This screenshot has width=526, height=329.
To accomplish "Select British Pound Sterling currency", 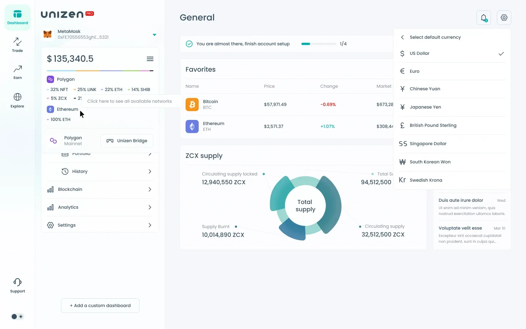I will (x=452, y=125).
